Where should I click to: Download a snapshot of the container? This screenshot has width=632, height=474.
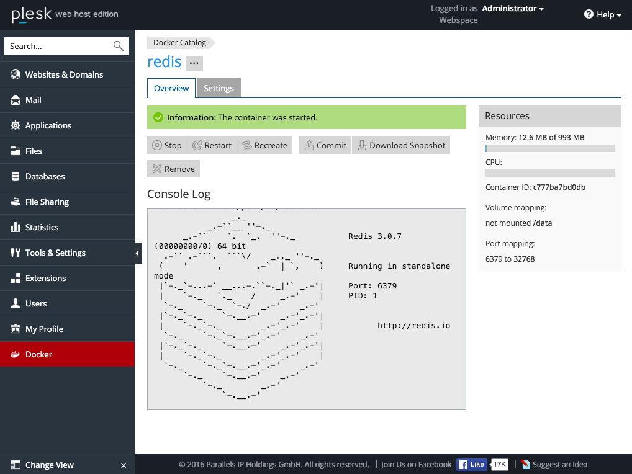pos(400,145)
